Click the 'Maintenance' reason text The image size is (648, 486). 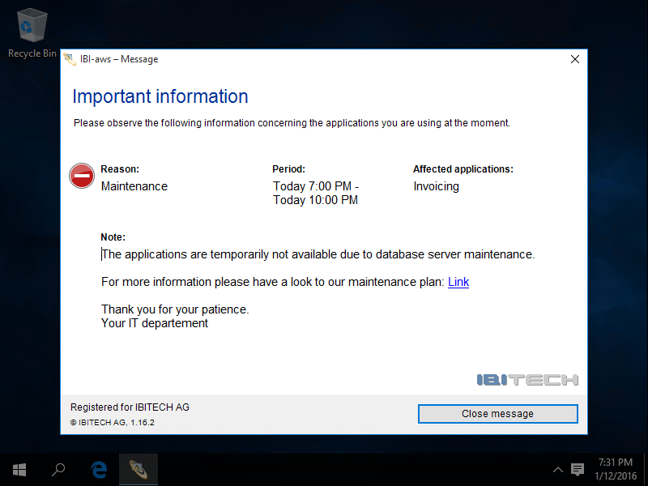click(134, 186)
